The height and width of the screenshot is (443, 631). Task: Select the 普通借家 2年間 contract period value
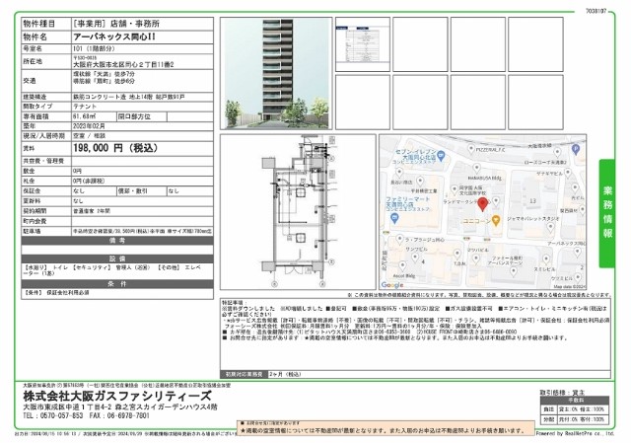[92, 211]
